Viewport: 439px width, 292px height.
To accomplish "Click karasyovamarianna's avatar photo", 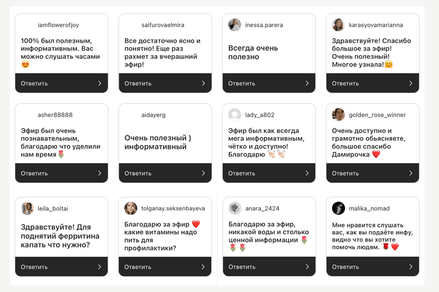I will pos(338,25).
